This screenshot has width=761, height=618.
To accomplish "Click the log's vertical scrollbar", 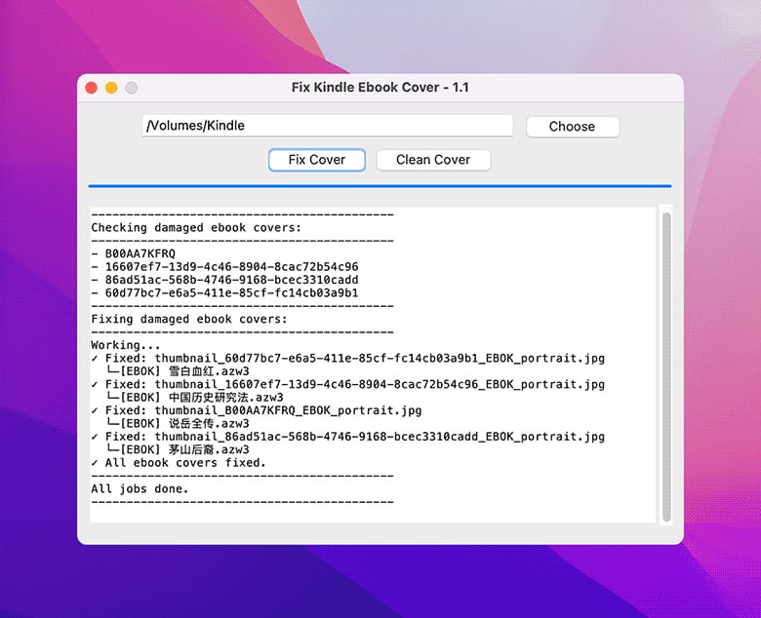I will (666, 366).
